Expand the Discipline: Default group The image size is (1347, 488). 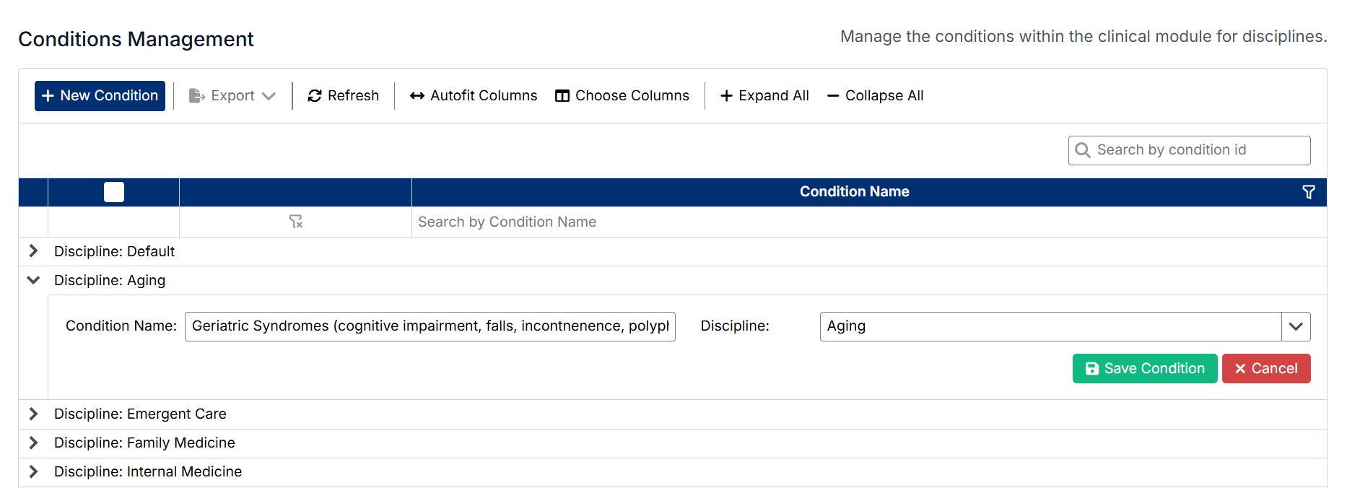point(33,251)
